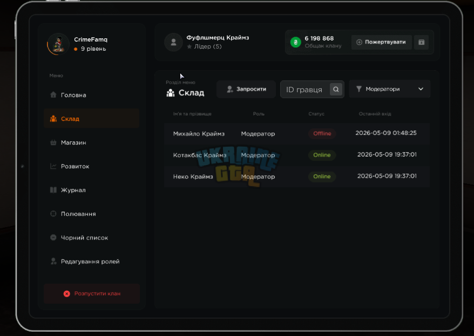Select the Склад menu item
Image resolution: width=474 pixels, height=336 pixels.
(91, 119)
